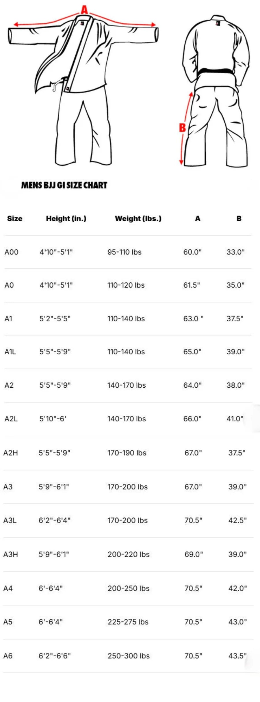Click the "Height (in.)" column header
Image resolution: width=260 pixels, height=702 pixels.
(x=66, y=219)
